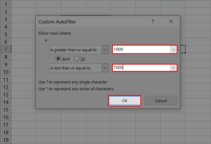
Task: Select row 12 header
Action: (x=6, y=87)
